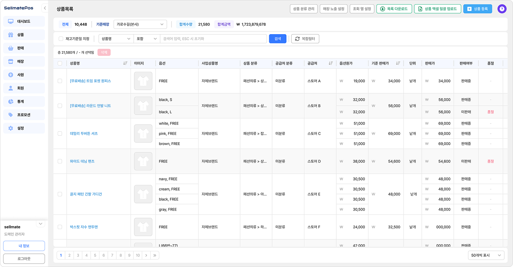Tick the checkbox for 데일리 투버튼 셔츠 row
513x267 pixels.
click(60, 134)
